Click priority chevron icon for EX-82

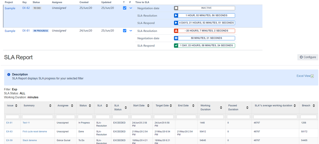[x=131, y=8]
